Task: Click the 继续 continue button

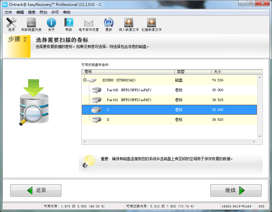Action: [236, 190]
